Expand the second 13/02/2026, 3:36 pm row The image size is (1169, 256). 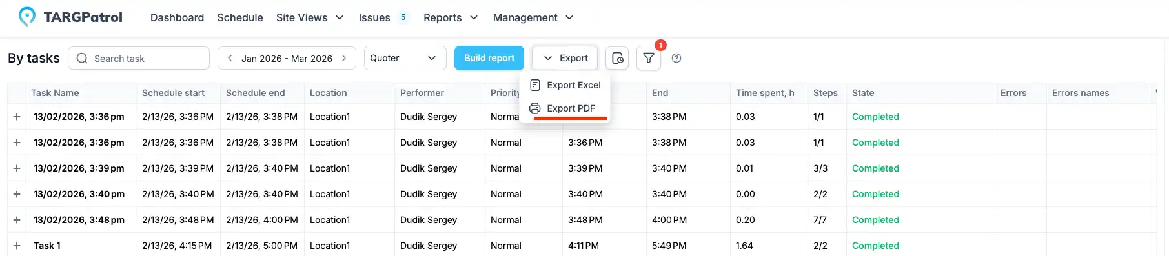pyautogui.click(x=17, y=143)
